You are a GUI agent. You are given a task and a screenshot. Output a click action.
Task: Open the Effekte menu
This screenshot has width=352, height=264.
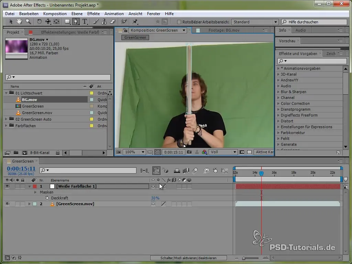click(x=93, y=14)
